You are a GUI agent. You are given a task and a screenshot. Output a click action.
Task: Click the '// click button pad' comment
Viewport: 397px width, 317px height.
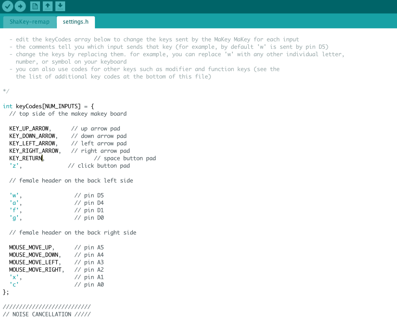tap(99, 166)
